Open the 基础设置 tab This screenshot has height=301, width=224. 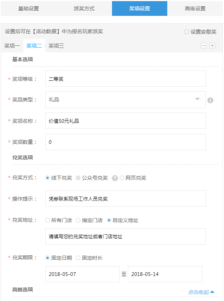[x=29, y=8]
